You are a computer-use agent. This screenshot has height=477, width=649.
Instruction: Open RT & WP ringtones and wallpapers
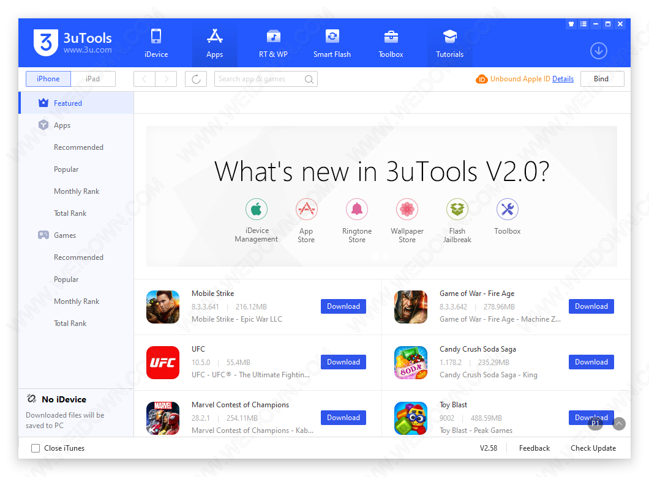click(x=273, y=43)
